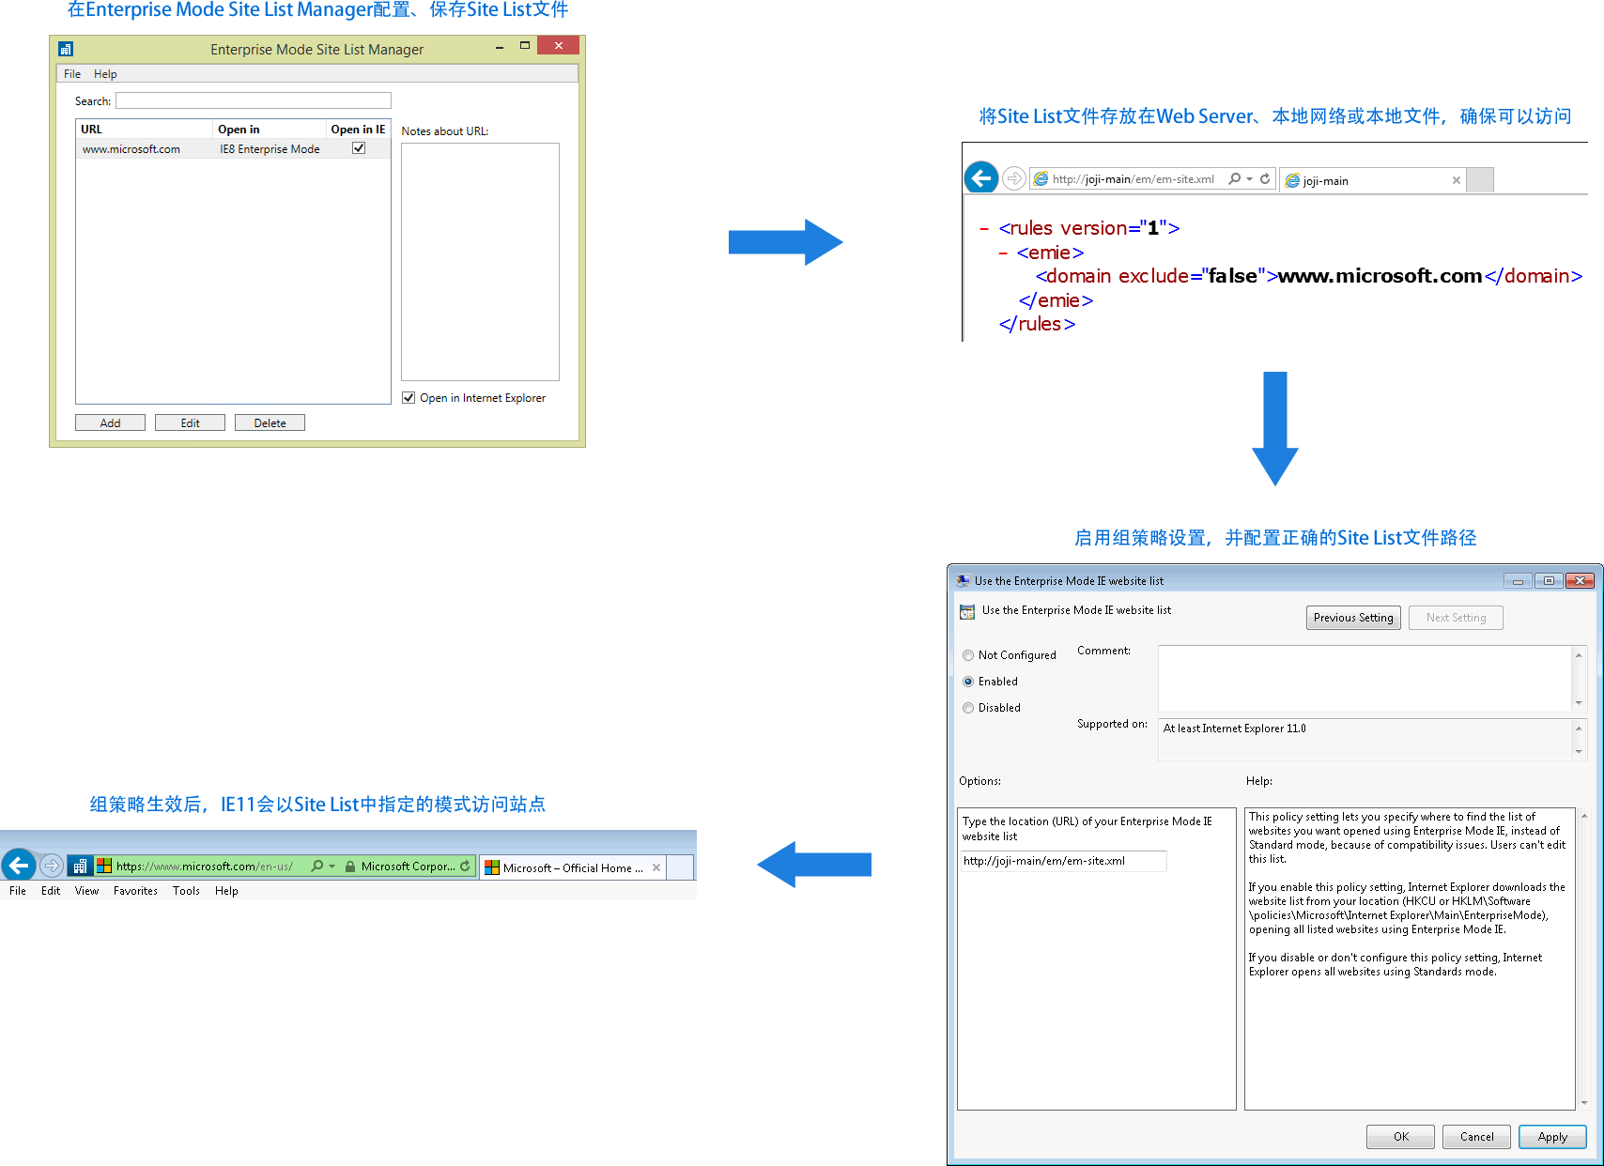Click the back arrow in the microsoft.com browser

19,866
